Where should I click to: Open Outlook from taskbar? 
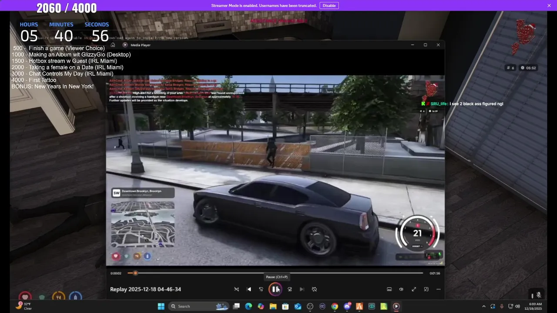298,306
